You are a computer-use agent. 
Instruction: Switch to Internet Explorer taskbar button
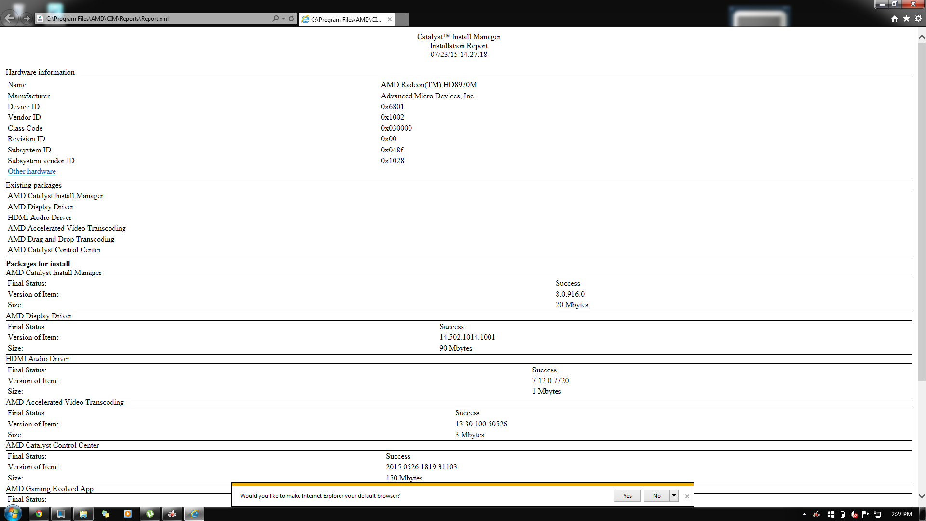(x=194, y=514)
